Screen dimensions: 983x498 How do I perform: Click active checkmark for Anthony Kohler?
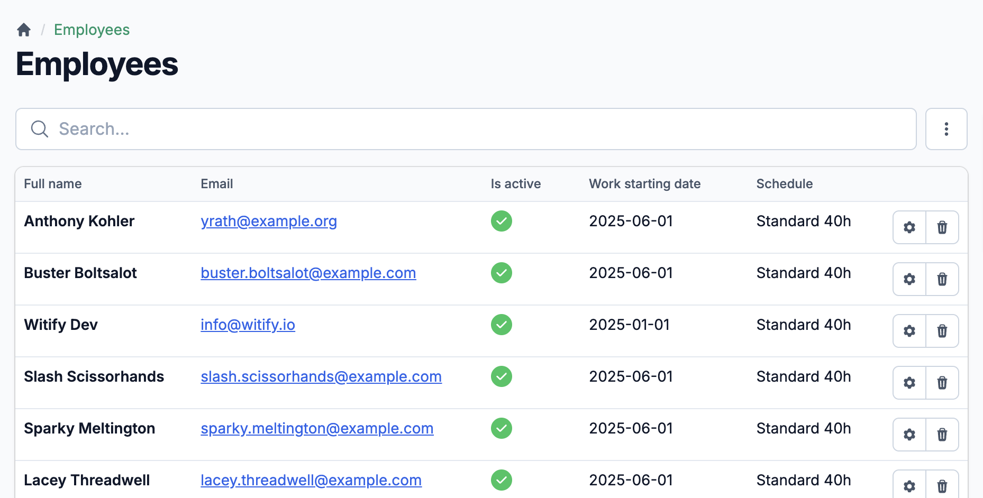tap(502, 221)
